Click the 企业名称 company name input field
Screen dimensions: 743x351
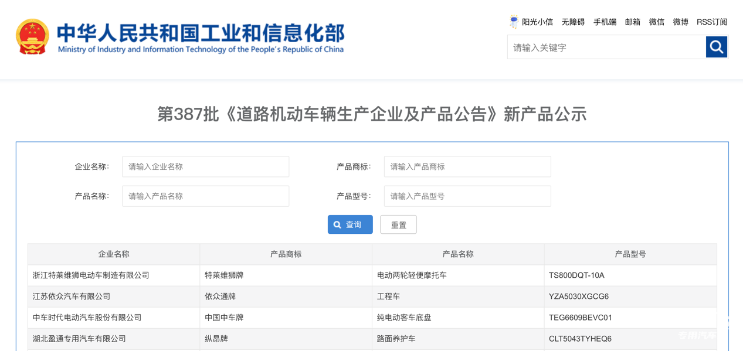205,166
